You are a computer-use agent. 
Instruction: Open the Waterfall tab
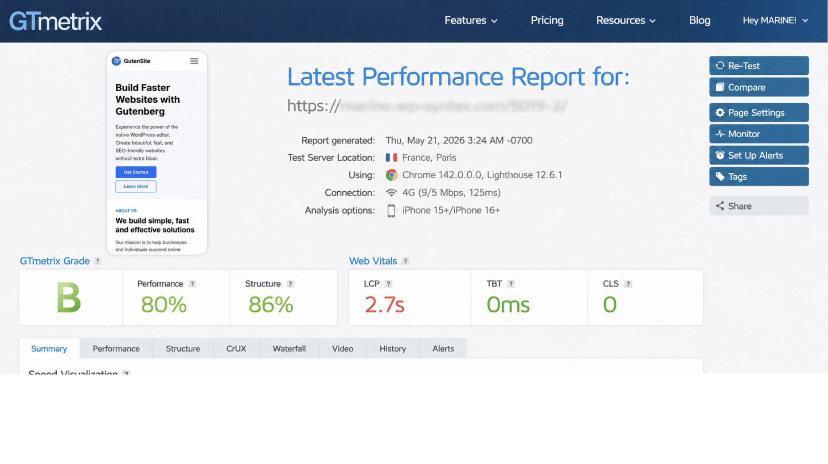289,349
